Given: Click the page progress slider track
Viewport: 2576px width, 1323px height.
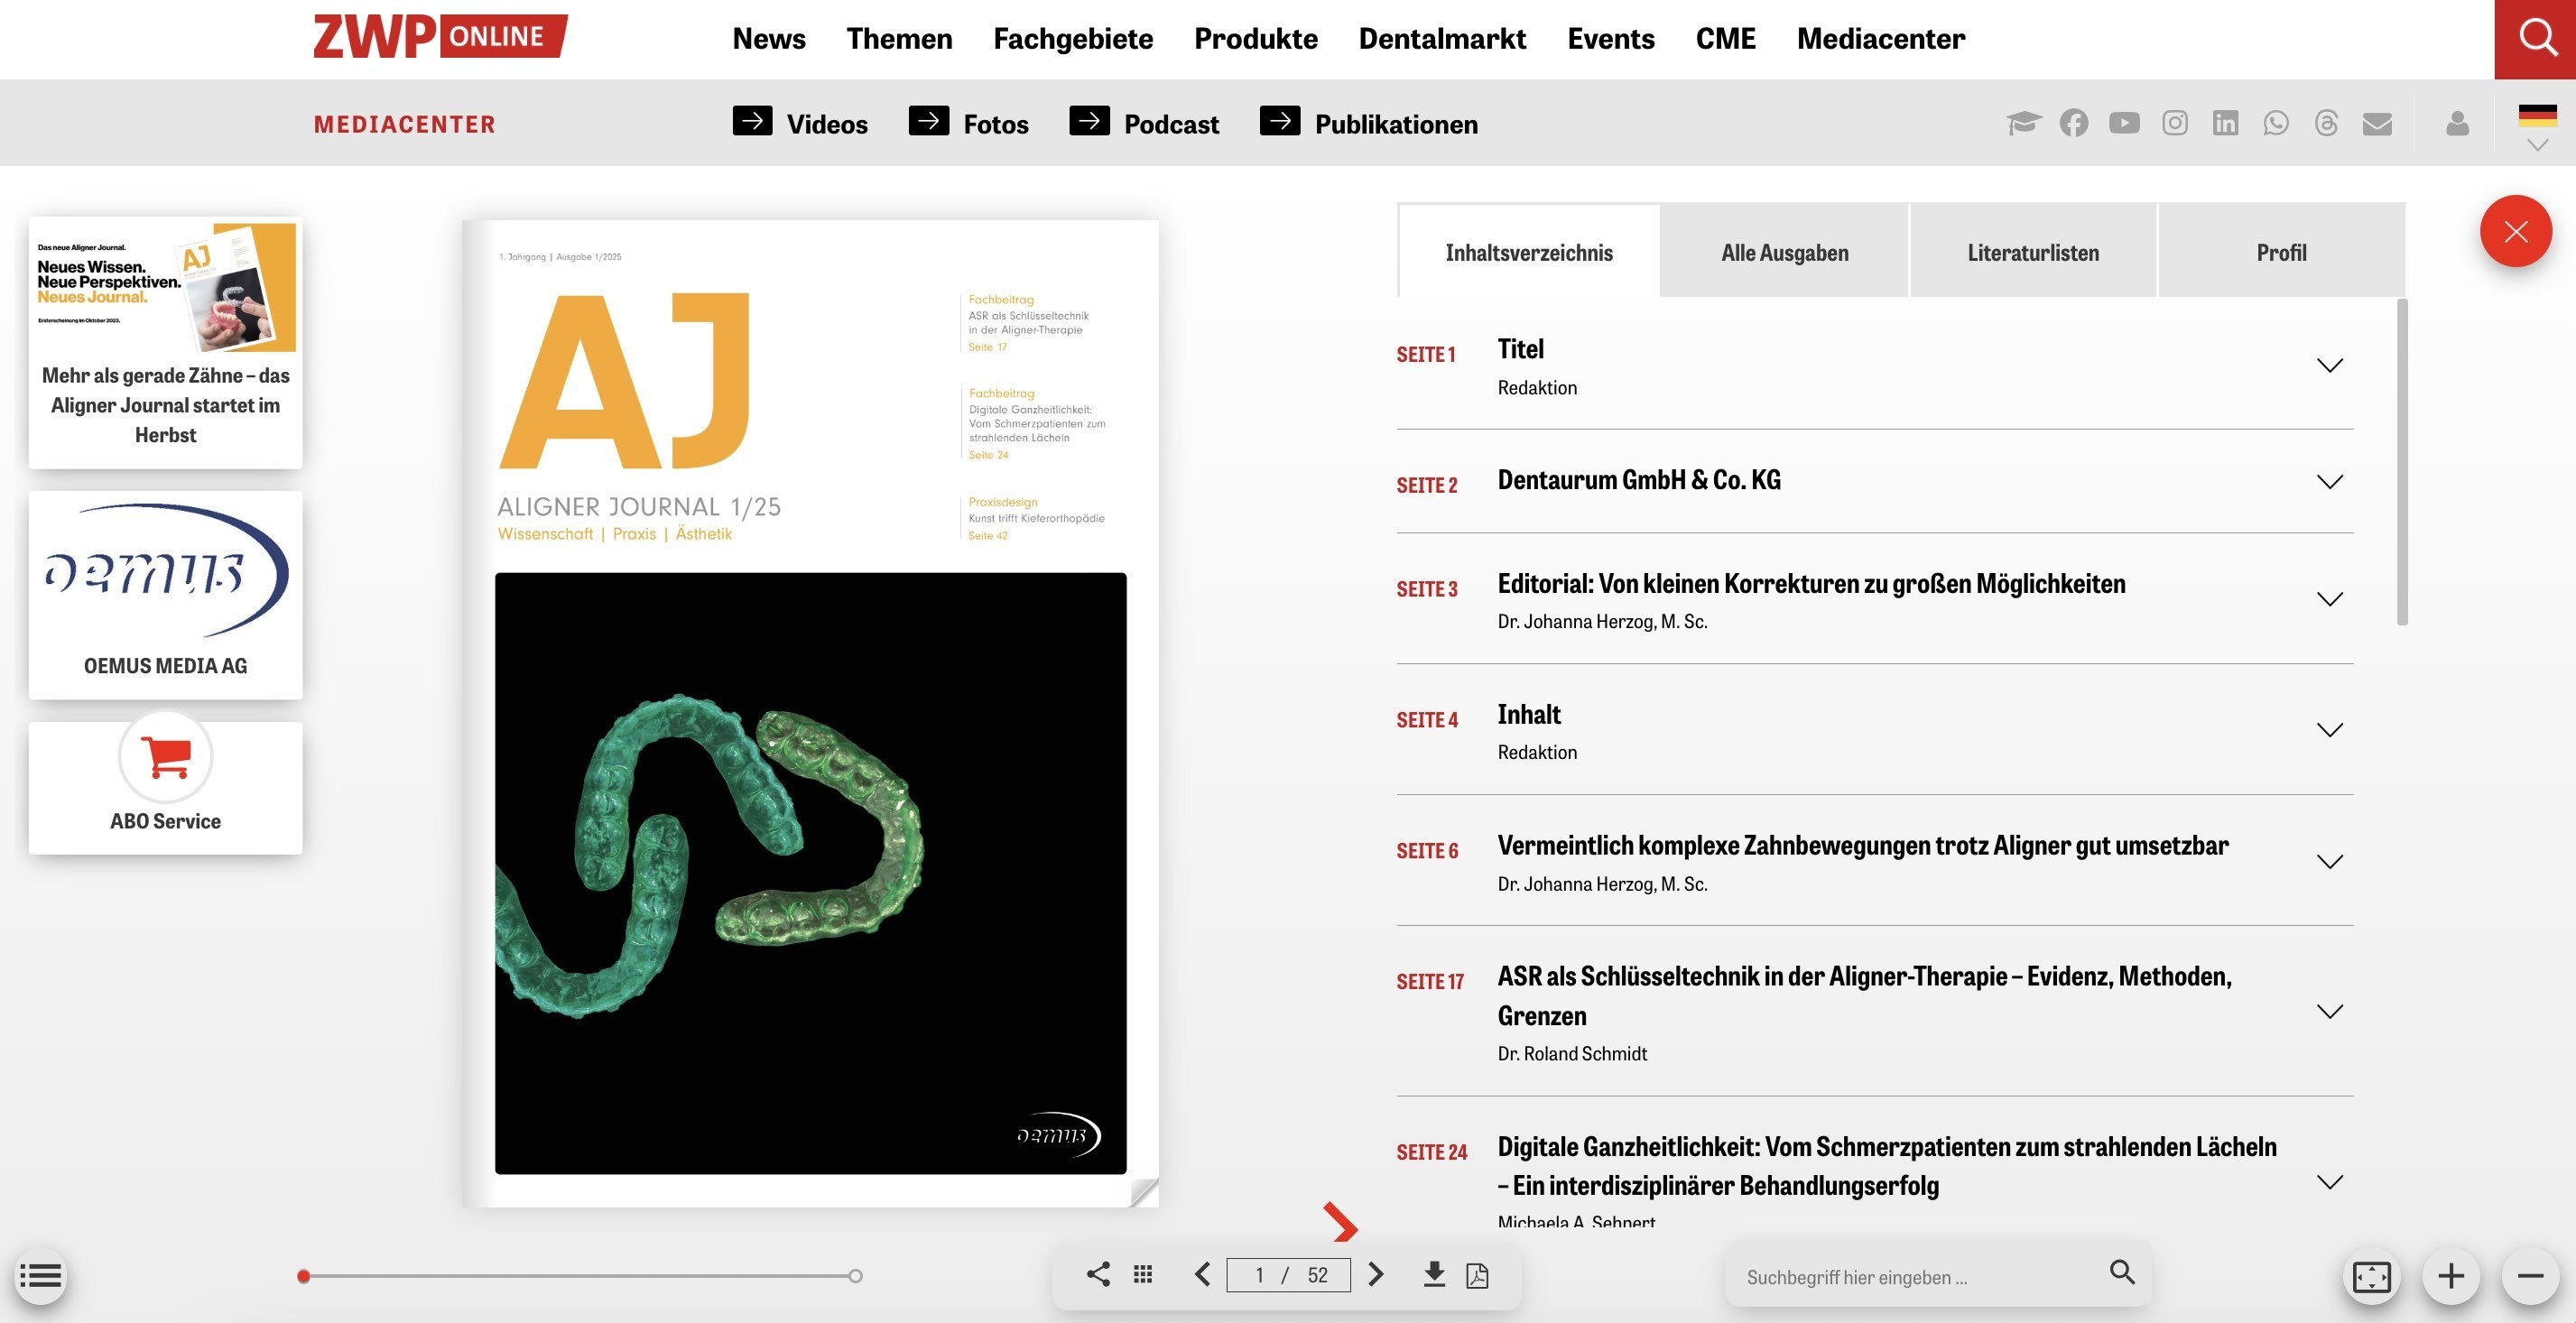Looking at the screenshot, I should [x=580, y=1276].
